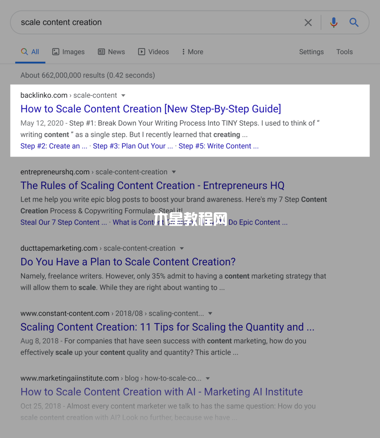Open 'Scaling Content Creation: 11 Tips' result

coord(167,327)
